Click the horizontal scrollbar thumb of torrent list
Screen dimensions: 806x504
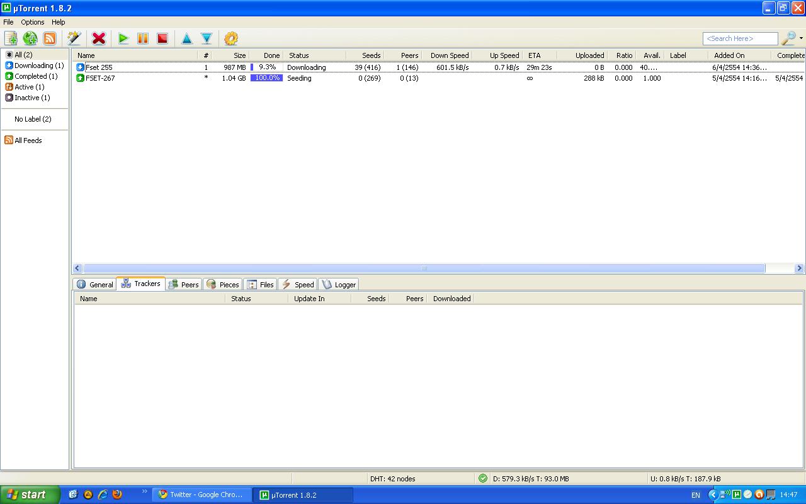click(424, 268)
